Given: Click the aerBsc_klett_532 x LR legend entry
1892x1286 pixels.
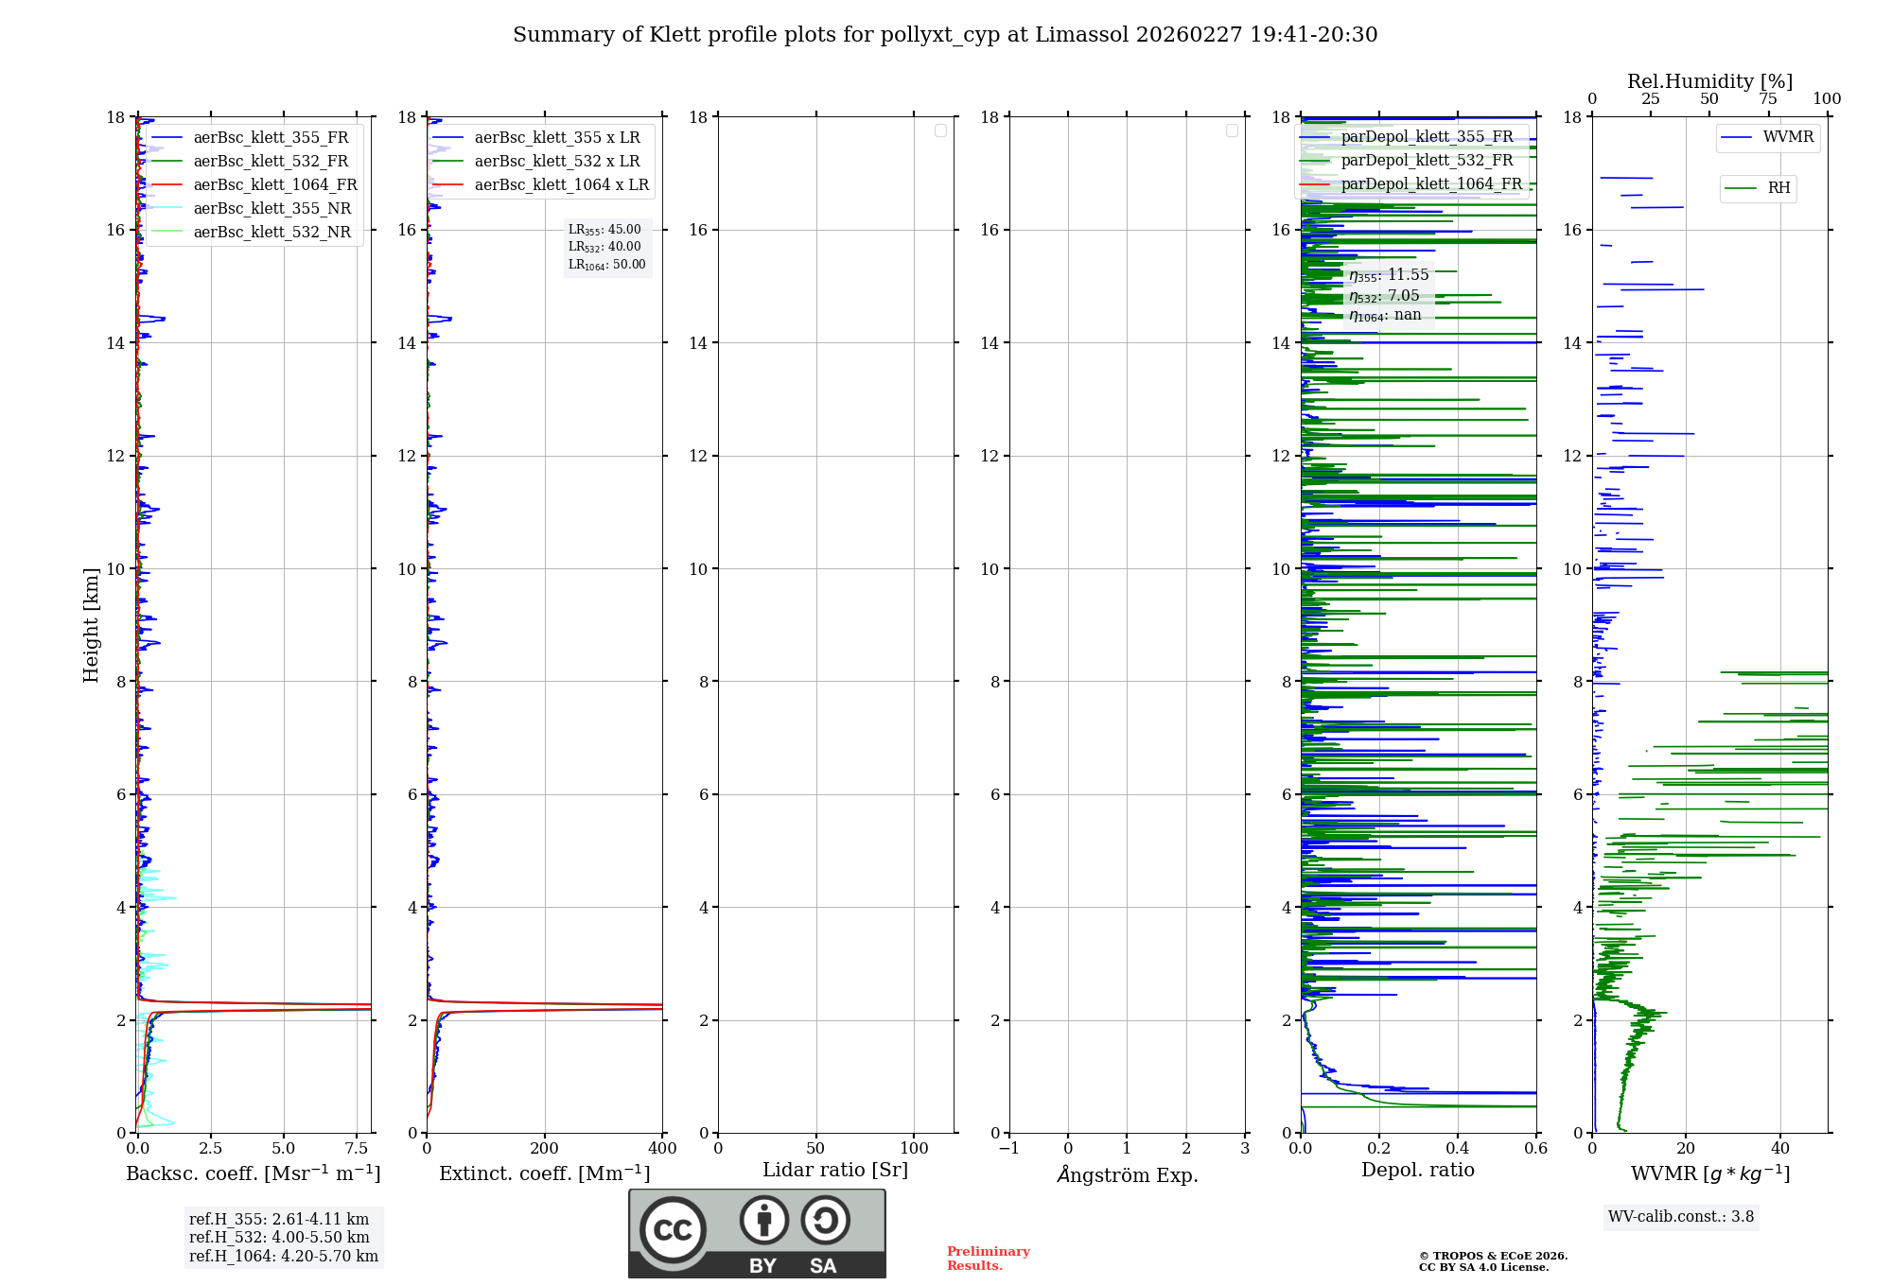Looking at the screenshot, I should click(557, 162).
